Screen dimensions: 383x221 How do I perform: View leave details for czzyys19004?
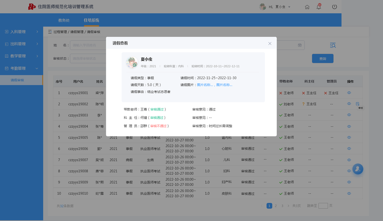click(x=349, y=126)
